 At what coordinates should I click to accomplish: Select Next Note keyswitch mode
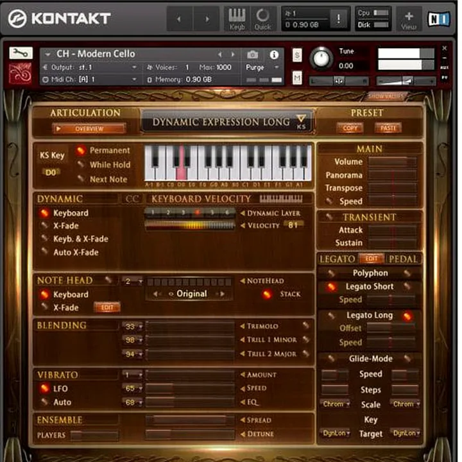coord(80,178)
